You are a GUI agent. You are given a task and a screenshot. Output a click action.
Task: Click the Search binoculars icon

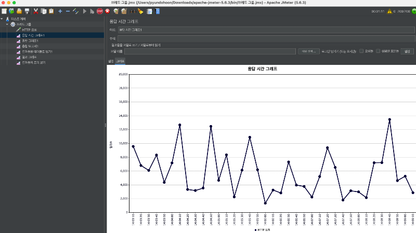133,11
